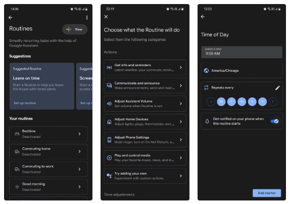Tap the play icon for media control

click(x=109, y=158)
